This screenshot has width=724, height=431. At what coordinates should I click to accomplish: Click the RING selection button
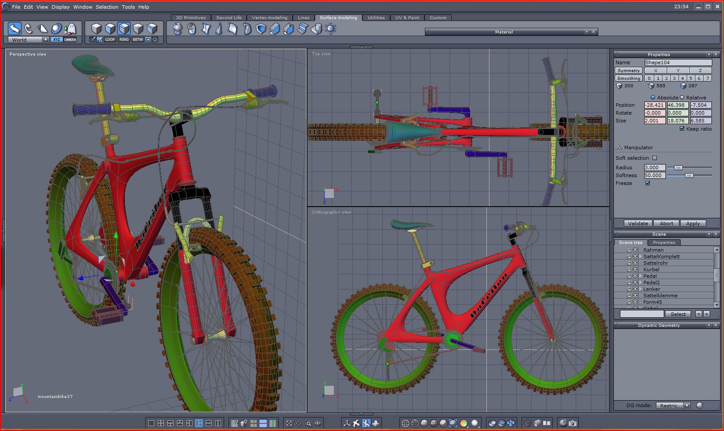point(124,39)
